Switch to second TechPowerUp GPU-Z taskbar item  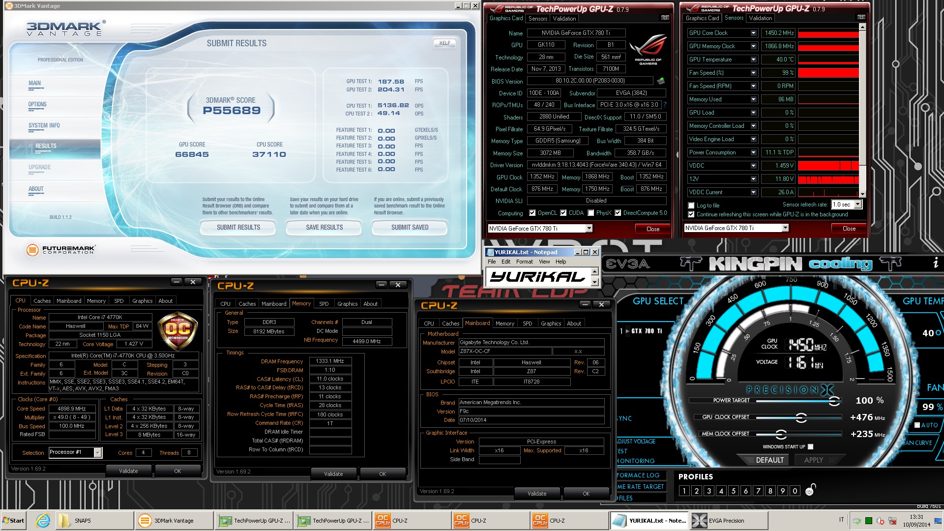tap(333, 520)
